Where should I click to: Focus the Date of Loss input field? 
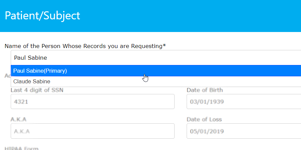click(x=243, y=131)
